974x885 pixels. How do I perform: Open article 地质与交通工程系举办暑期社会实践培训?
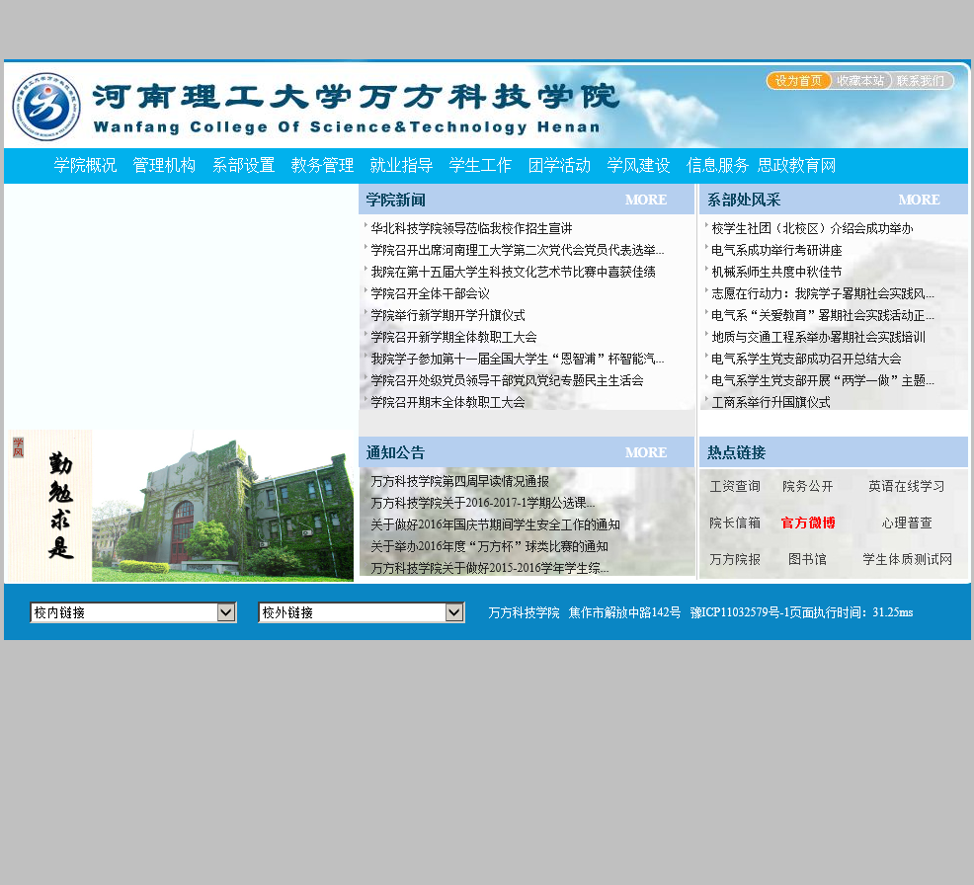coord(818,337)
